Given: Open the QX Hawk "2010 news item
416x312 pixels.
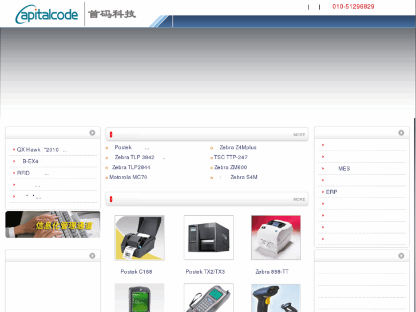Looking at the screenshot, I should [x=42, y=150].
